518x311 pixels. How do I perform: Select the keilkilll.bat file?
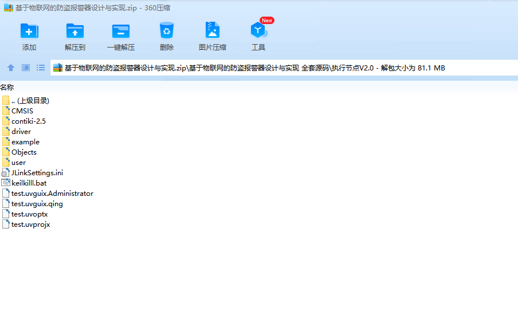click(24, 183)
